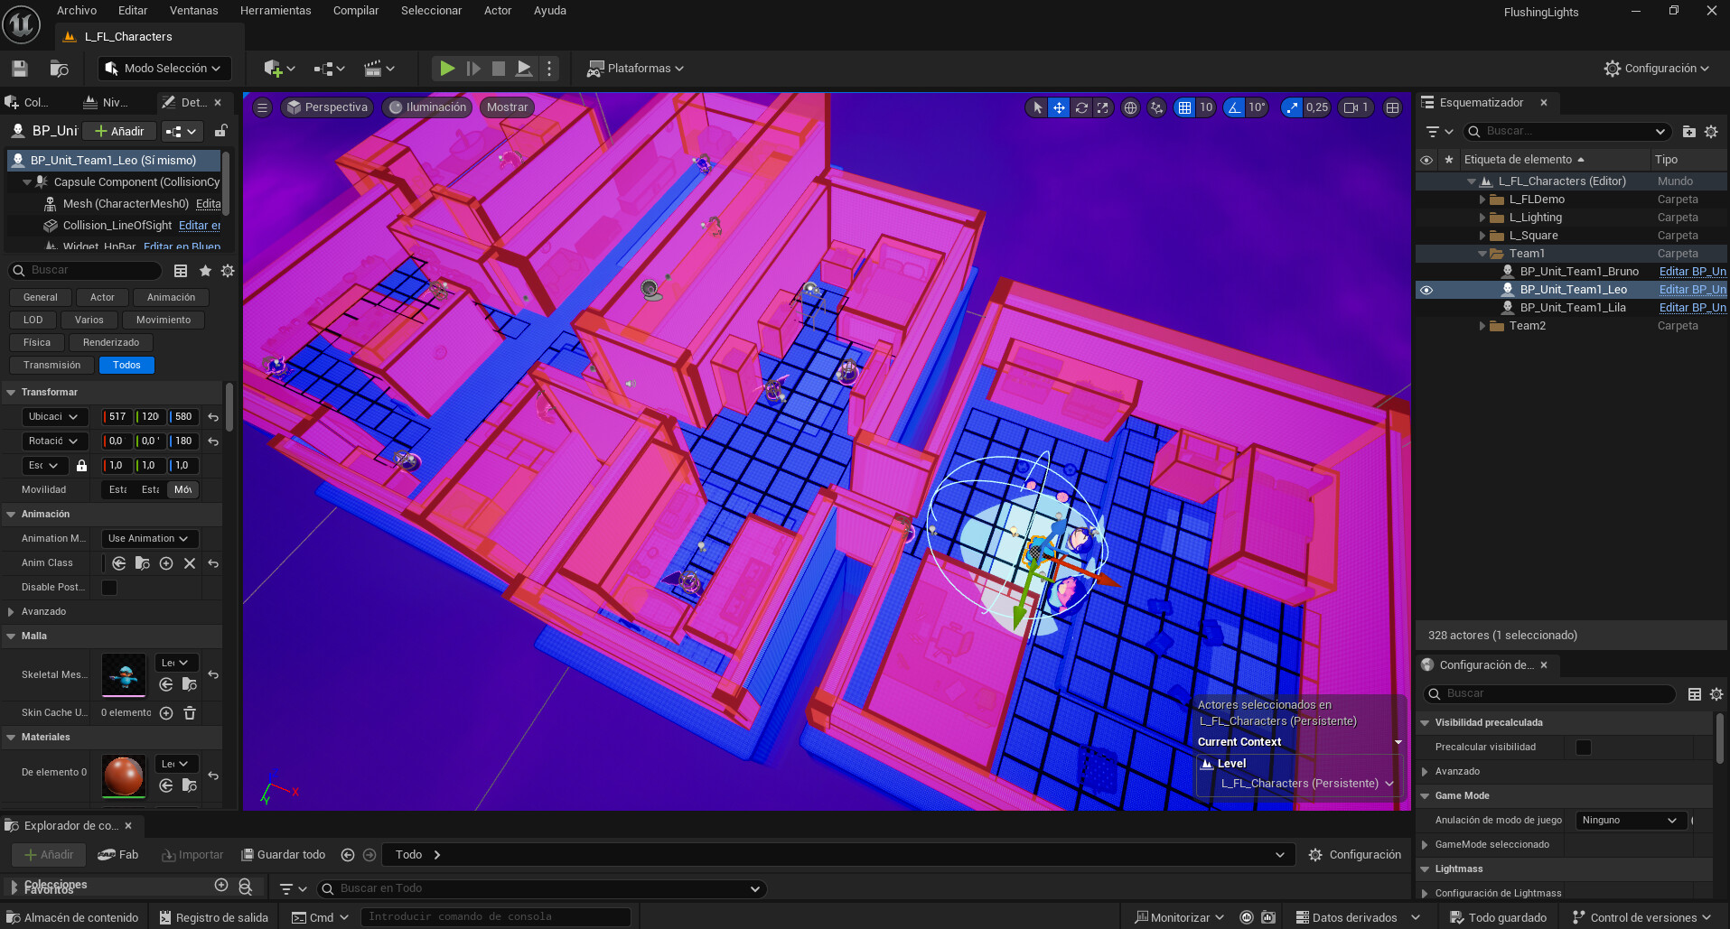Click the green Play button

446,68
